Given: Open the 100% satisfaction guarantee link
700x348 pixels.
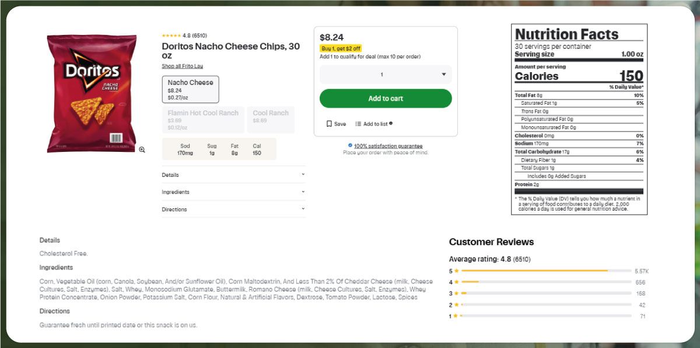Looking at the screenshot, I should 388,146.
